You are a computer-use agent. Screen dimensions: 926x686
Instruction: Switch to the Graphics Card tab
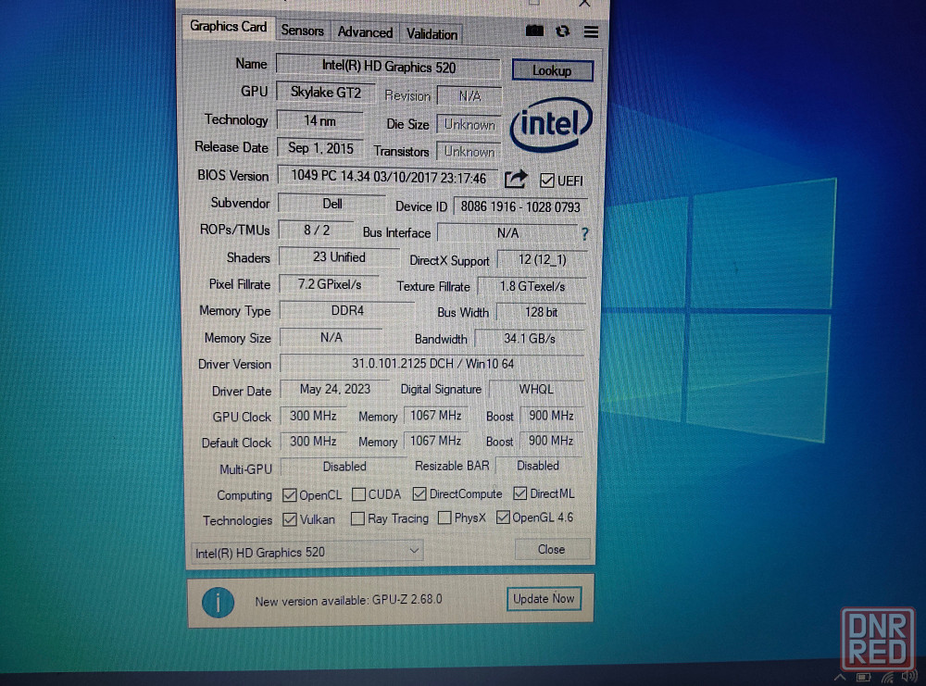click(228, 27)
